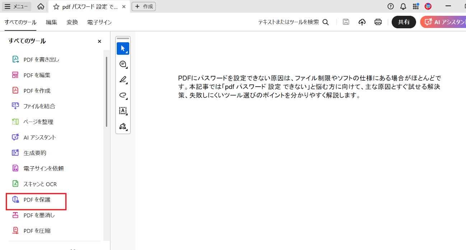Click the print icon
466x250 pixels.
pyautogui.click(x=378, y=22)
